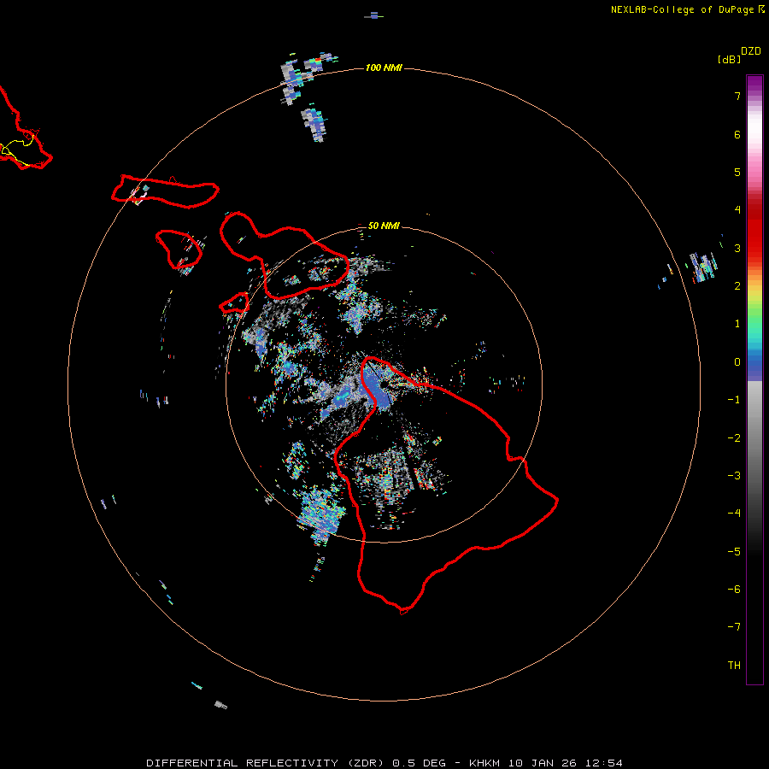Viewport: 769px width, 769px height.
Task: Click the -6 tick label on color scale
Action: pyautogui.click(x=734, y=590)
